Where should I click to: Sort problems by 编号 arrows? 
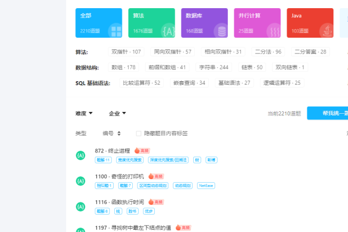(x=119, y=133)
